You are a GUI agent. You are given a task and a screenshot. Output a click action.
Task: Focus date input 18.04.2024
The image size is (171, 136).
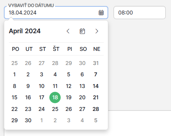(x=56, y=13)
